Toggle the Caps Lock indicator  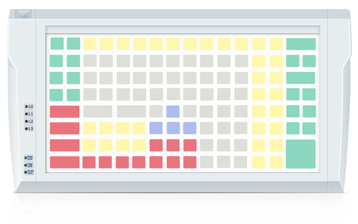pyautogui.click(x=26, y=165)
